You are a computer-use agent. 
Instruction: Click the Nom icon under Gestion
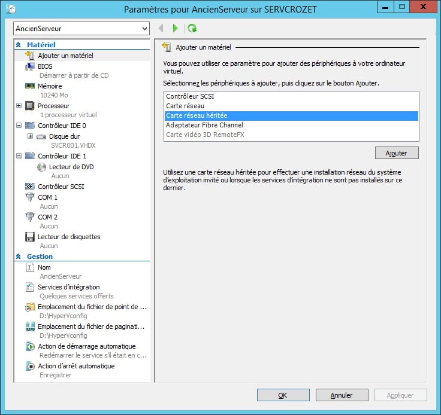pyautogui.click(x=30, y=267)
